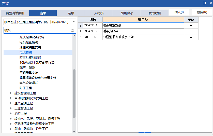Viewport: 213px width, 136px height.
Task: Click the 单位 column header
Action: (191, 20)
